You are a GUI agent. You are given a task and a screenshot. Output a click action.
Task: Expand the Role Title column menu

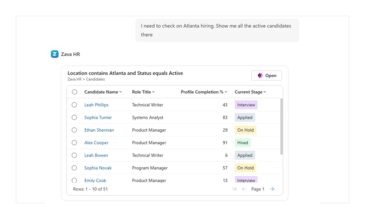(x=153, y=92)
